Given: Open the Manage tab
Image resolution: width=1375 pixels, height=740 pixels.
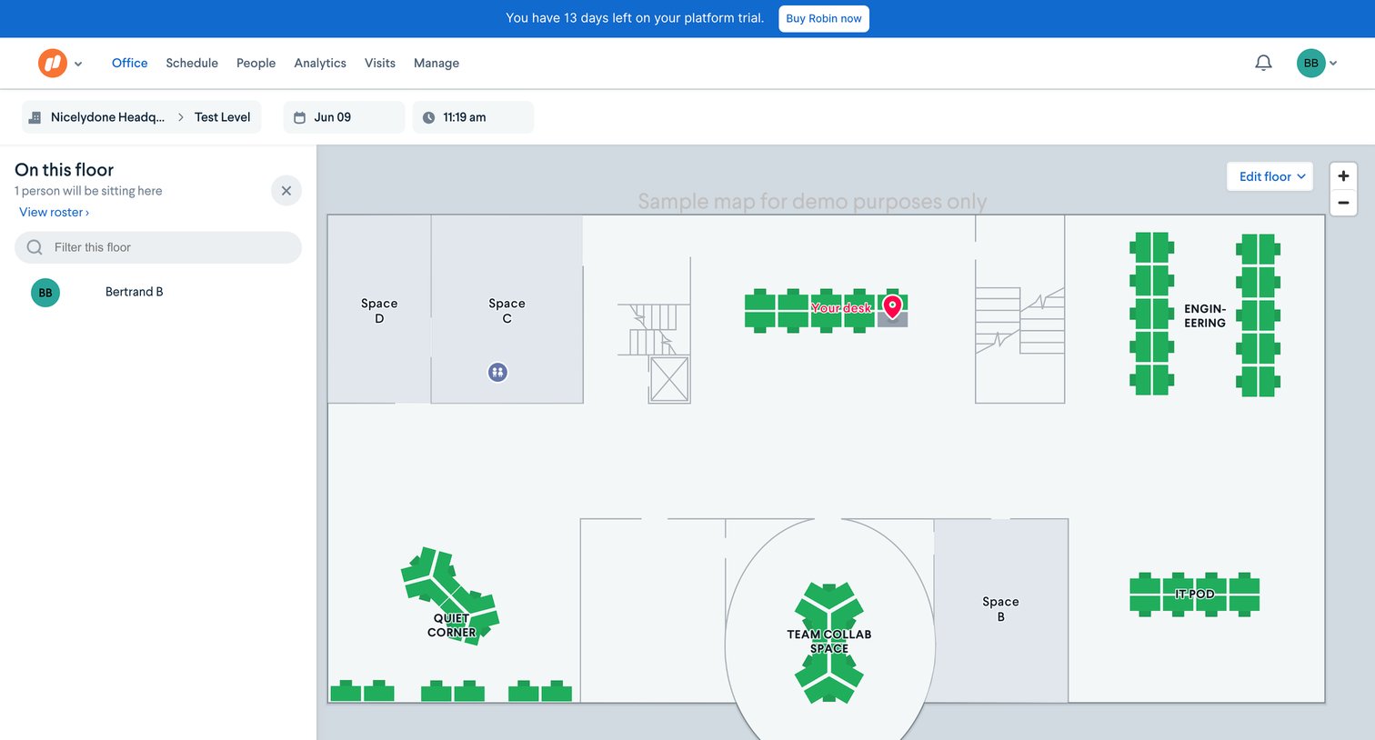Looking at the screenshot, I should (x=437, y=63).
